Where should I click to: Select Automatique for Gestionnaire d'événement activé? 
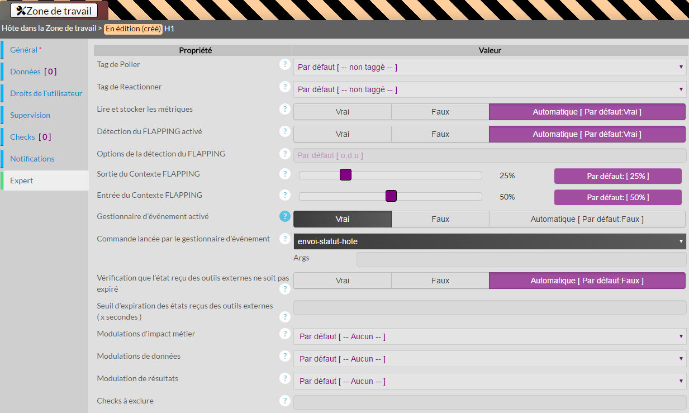[x=587, y=219]
